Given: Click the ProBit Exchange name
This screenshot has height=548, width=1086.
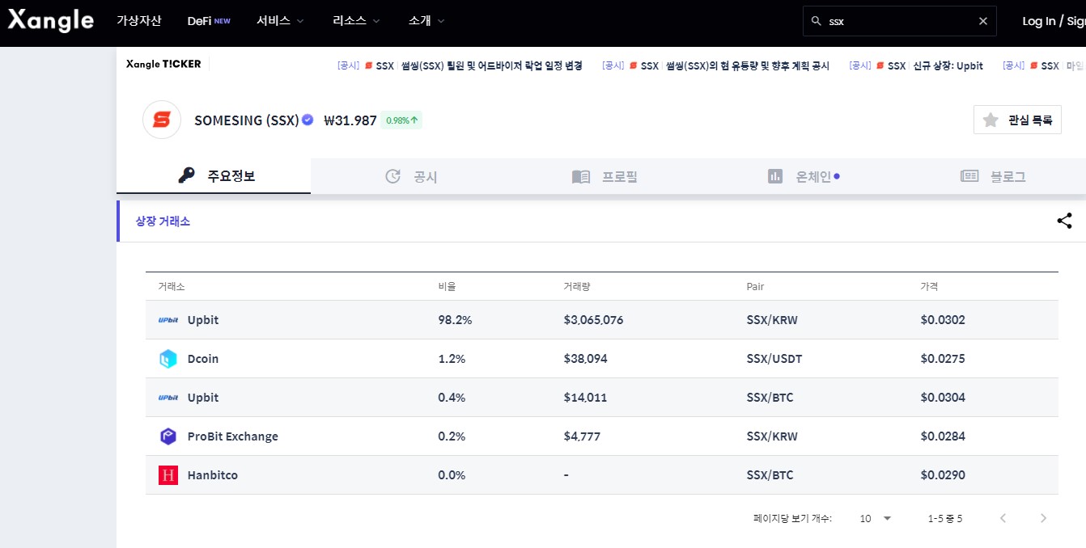Looking at the screenshot, I should coord(233,436).
